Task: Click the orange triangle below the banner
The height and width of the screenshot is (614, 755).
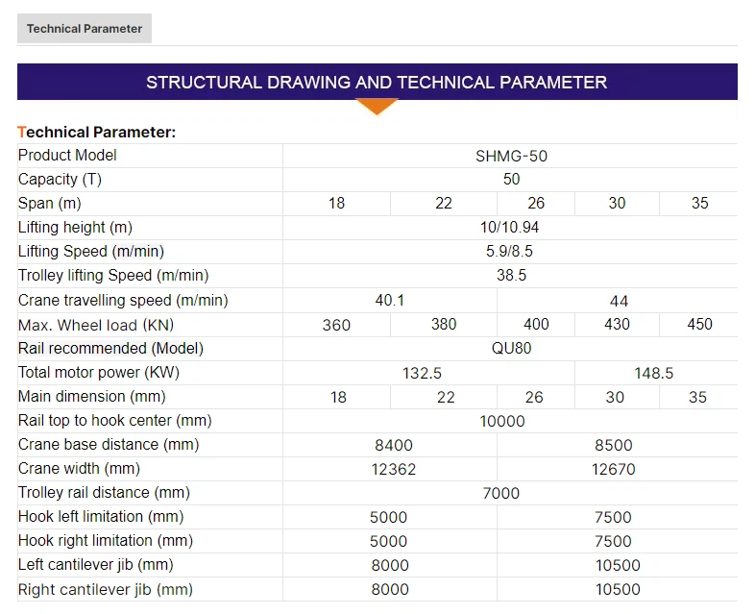Action: (377, 106)
